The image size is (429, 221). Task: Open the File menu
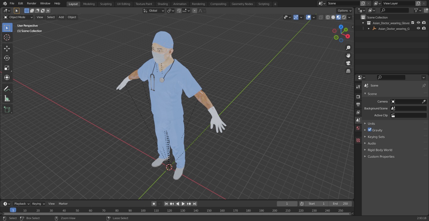(12, 3)
